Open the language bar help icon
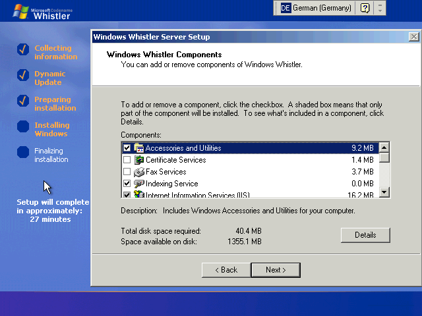 [x=365, y=8]
